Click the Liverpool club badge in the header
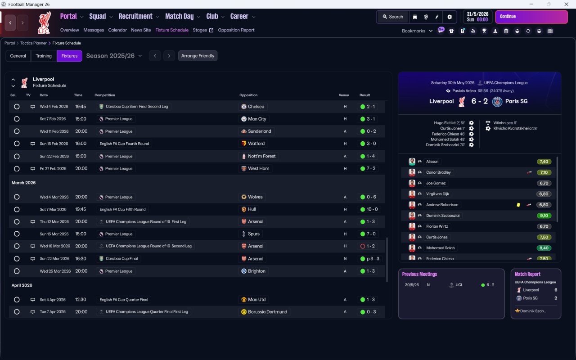 tap(44, 23)
